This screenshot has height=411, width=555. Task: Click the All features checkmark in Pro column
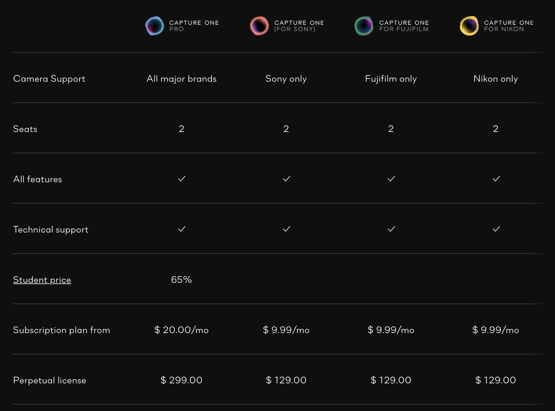(182, 178)
